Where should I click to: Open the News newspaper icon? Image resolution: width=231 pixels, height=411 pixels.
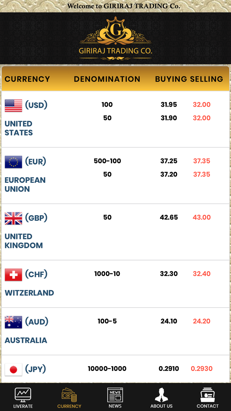click(115, 395)
